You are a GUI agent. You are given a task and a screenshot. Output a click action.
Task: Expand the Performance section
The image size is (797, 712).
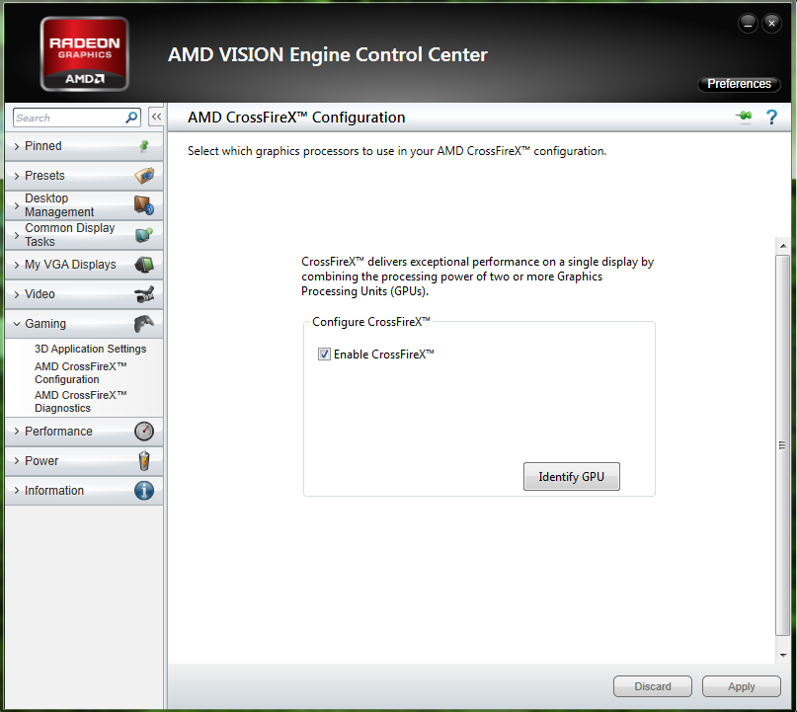pyautogui.click(x=84, y=432)
